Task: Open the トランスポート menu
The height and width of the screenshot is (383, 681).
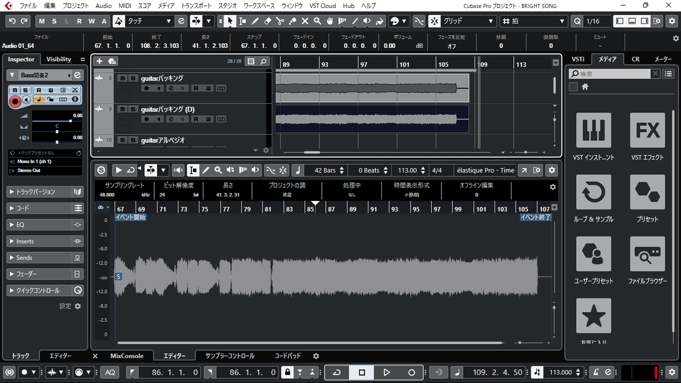Action: point(196,6)
